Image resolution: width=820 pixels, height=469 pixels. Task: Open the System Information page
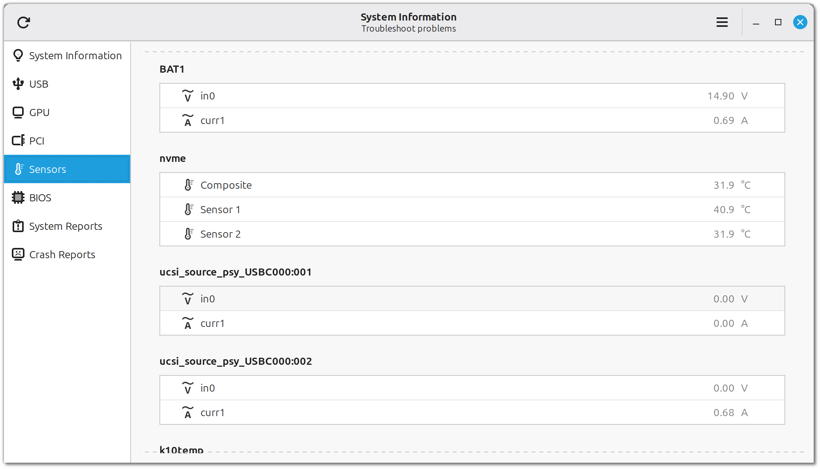coord(75,56)
